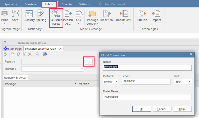Image resolution: width=199 pixels, height=118 pixels.
Task: Click the Server field containing localhost
Action: click(146, 82)
